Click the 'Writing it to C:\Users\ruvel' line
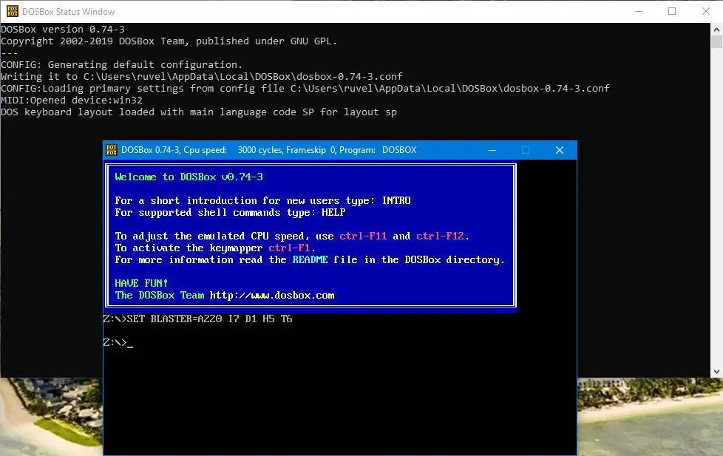723x456 pixels. (x=202, y=77)
